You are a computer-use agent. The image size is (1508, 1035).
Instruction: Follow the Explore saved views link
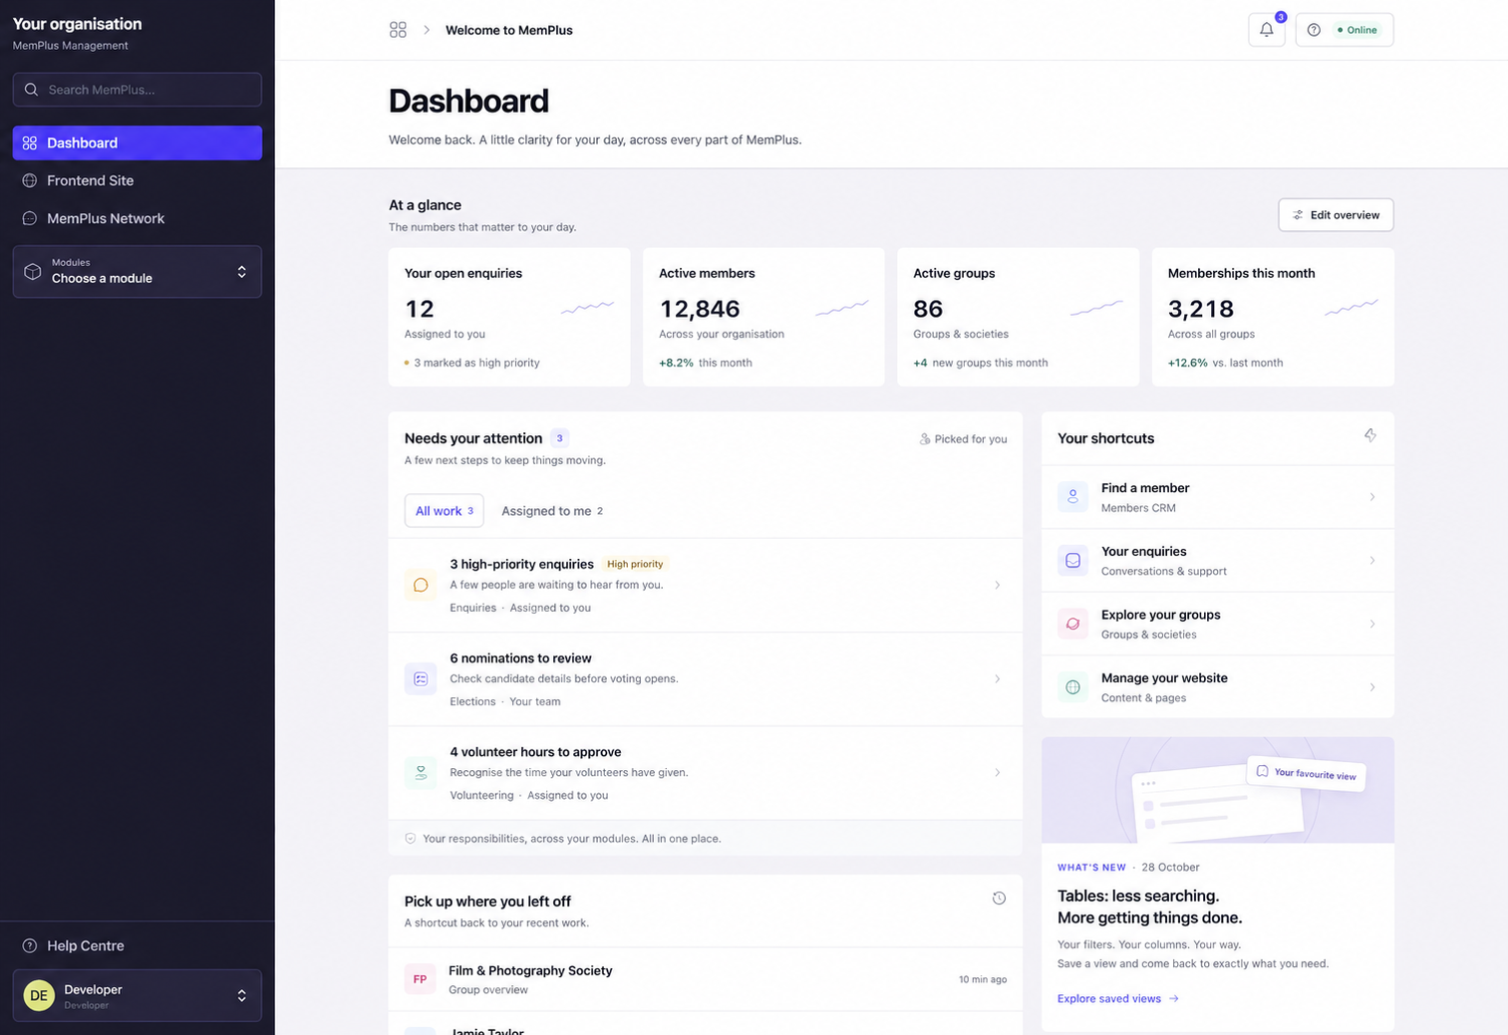coord(1118,998)
